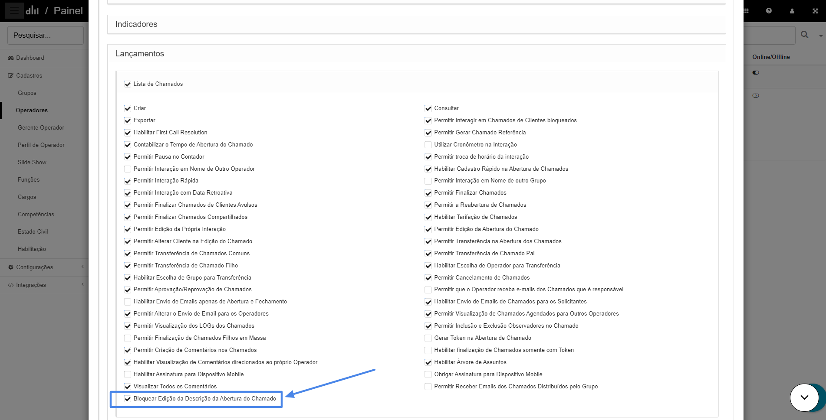The height and width of the screenshot is (420, 826).
Task: Enable Permitir Finalização de Chamados Filhos em Massa
Action: click(x=128, y=338)
